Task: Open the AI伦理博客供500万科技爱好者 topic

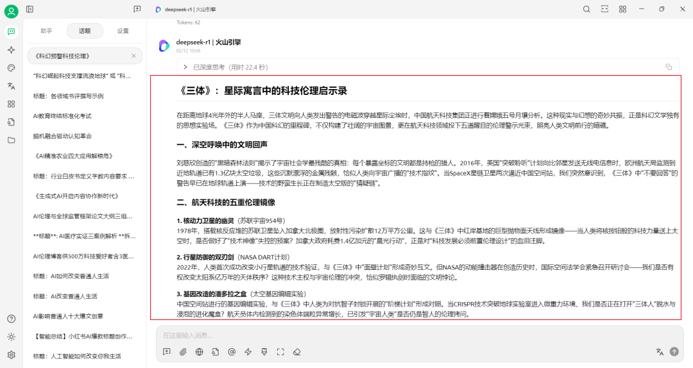Action: (x=85, y=256)
